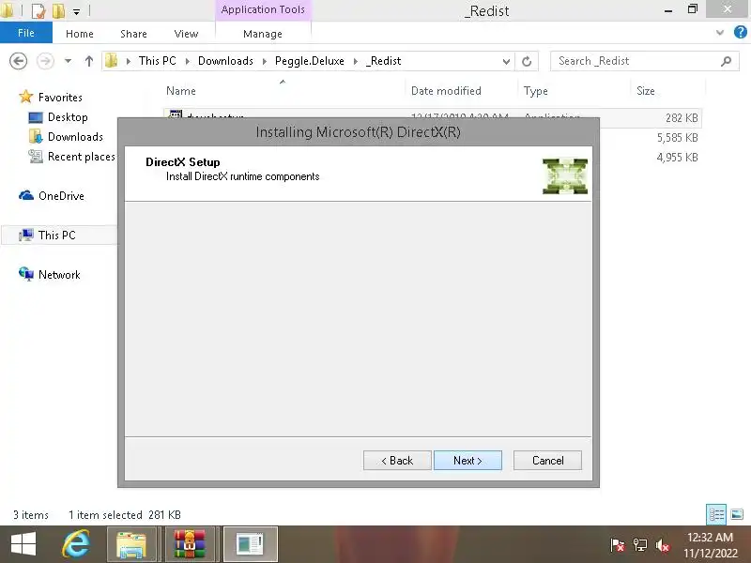Image resolution: width=751 pixels, height=563 pixels.
Task: Switch to the Home ribbon tab
Action: tap(80, 34)
